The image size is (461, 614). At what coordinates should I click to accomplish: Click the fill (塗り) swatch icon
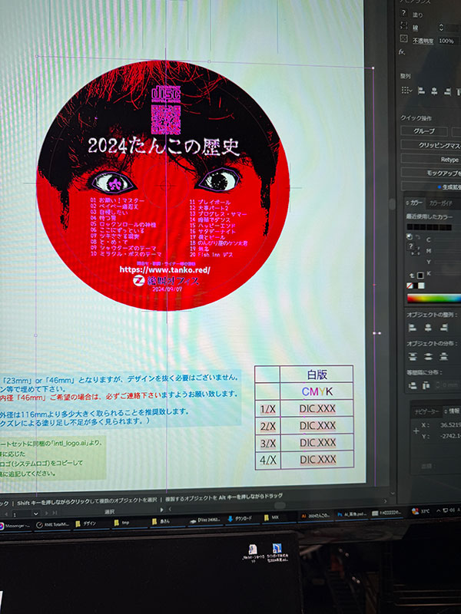click(404, 13)
